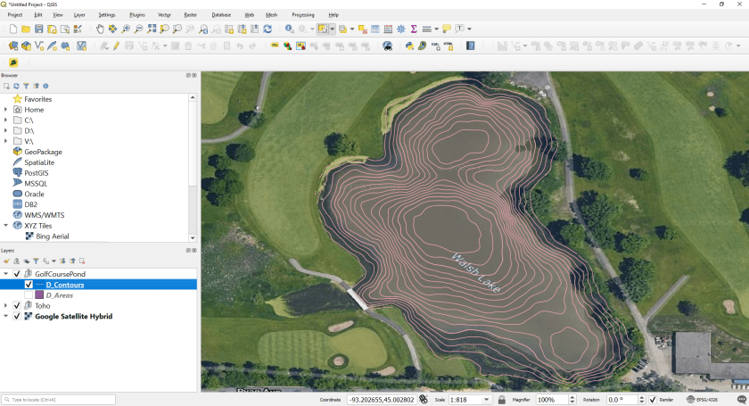Click the Type to locate search field
The height and width of the screenshot is (406, 749).
(59, 400)
